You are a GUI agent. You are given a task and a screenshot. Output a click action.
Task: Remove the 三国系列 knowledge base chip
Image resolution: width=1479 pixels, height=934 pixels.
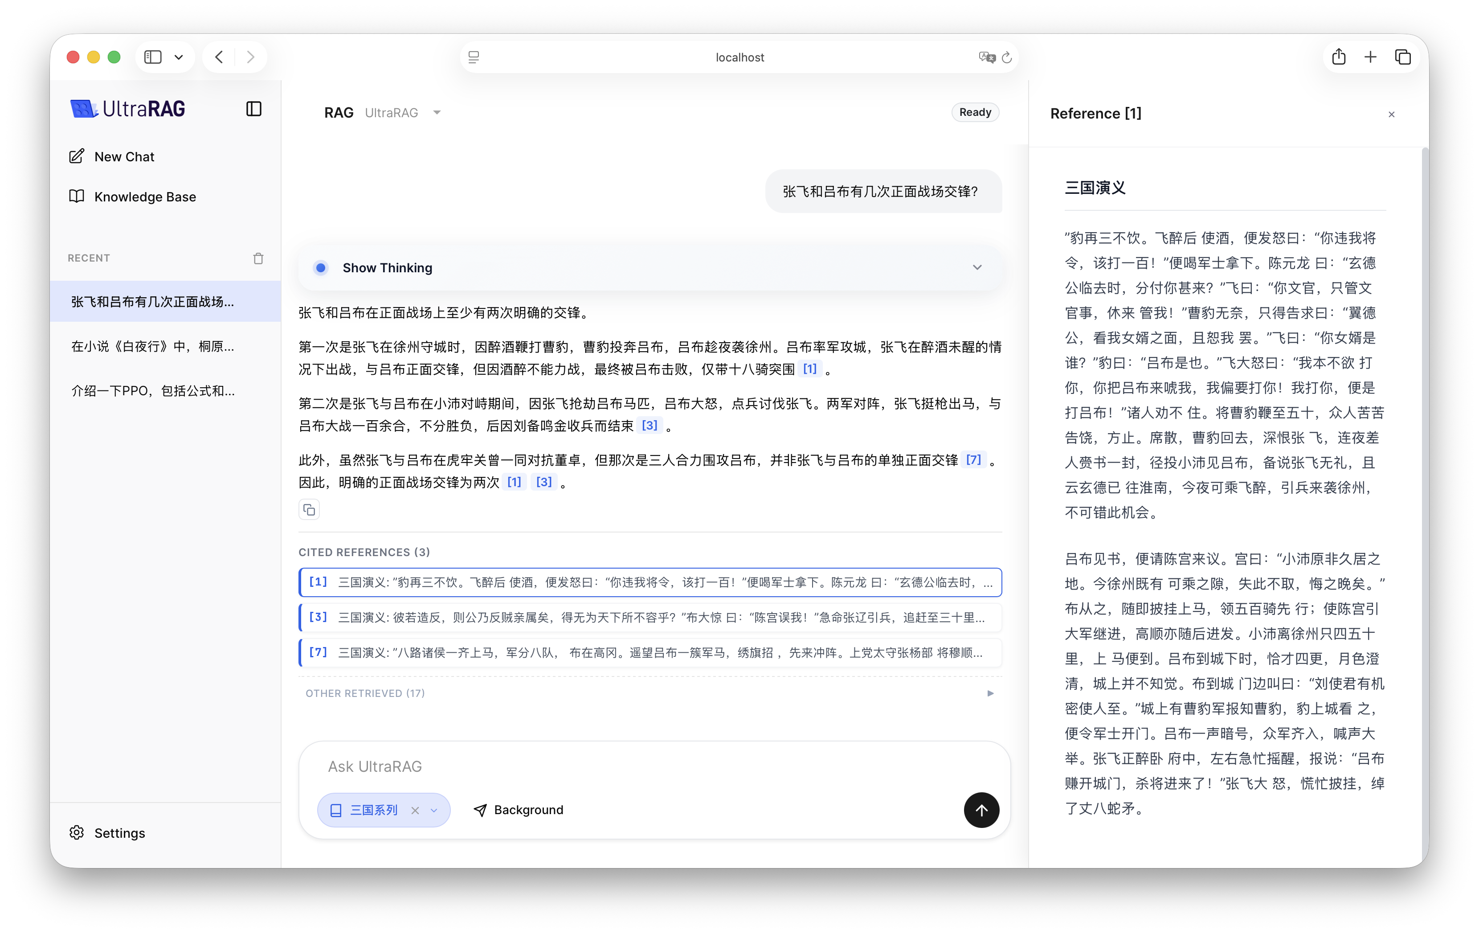[x=415, y=810]
